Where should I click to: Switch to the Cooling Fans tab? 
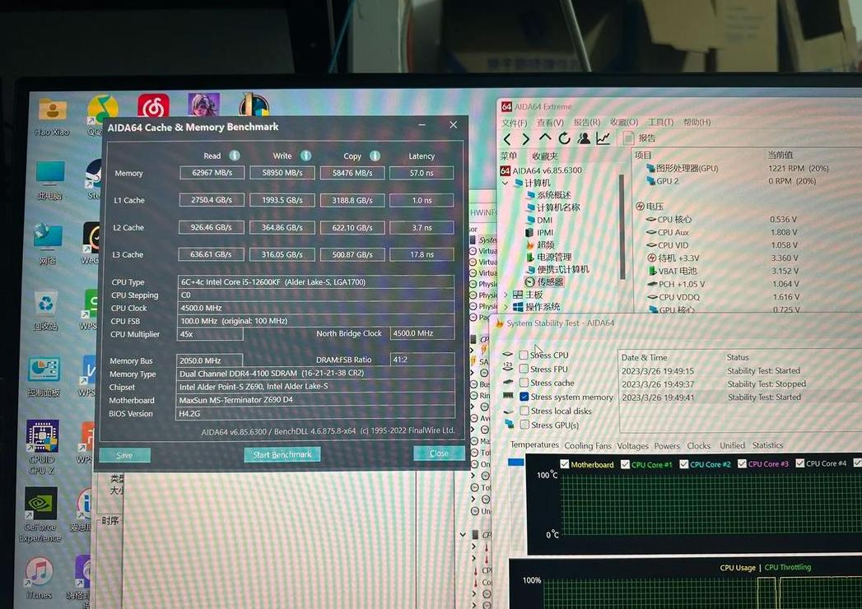(588, 446)
